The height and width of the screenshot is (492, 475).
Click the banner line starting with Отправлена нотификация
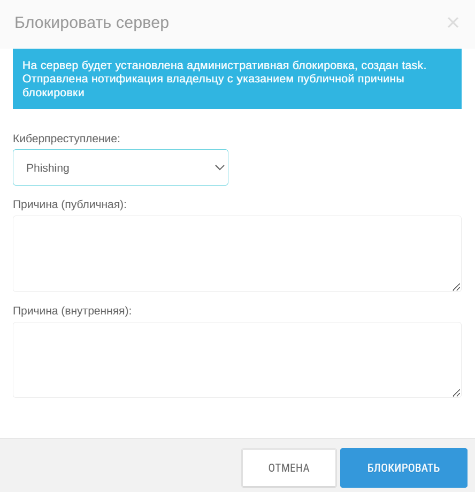coord(213,79)
